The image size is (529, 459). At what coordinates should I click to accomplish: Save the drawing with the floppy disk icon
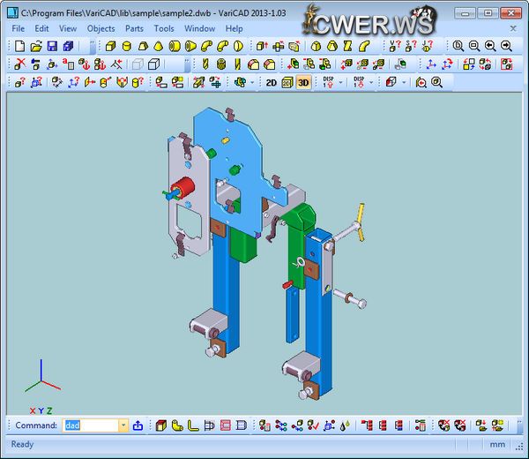pos(52,46)
